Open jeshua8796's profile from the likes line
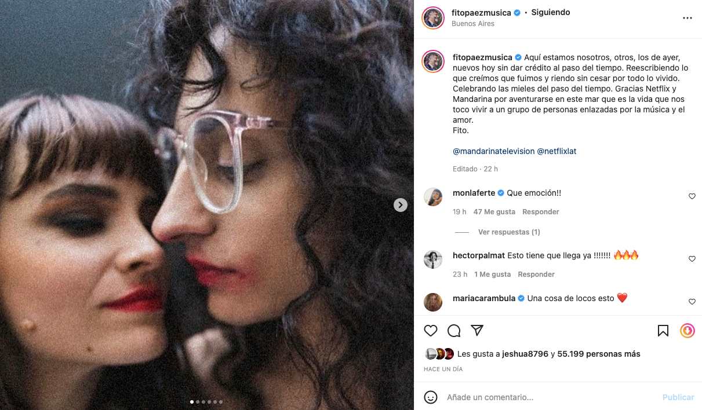 pos(525,354)
